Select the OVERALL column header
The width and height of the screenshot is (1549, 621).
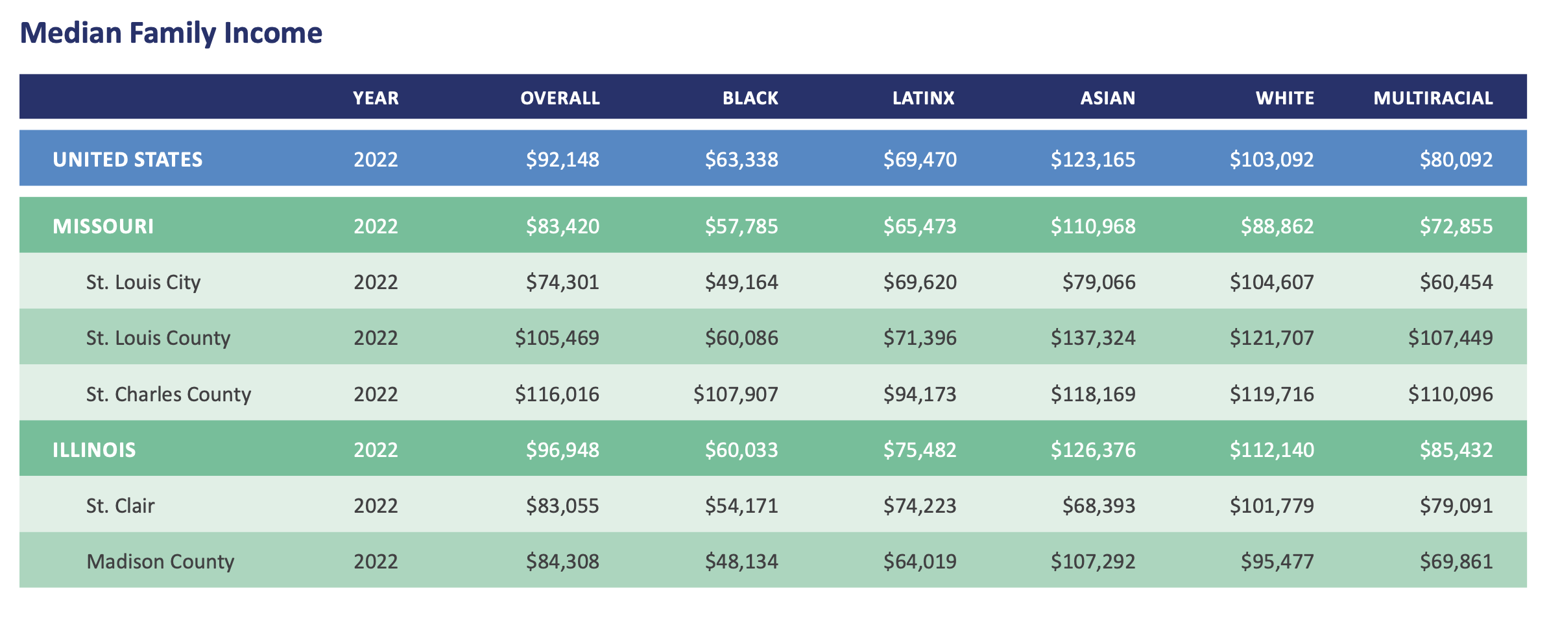tap(560, 98)
